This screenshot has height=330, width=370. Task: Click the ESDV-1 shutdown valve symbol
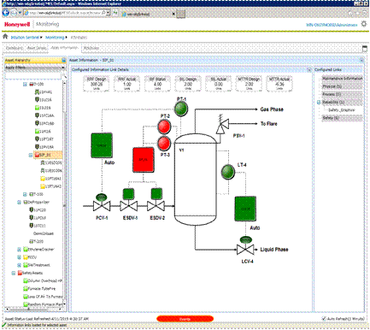pyautogui.click(x=129, y=206)
